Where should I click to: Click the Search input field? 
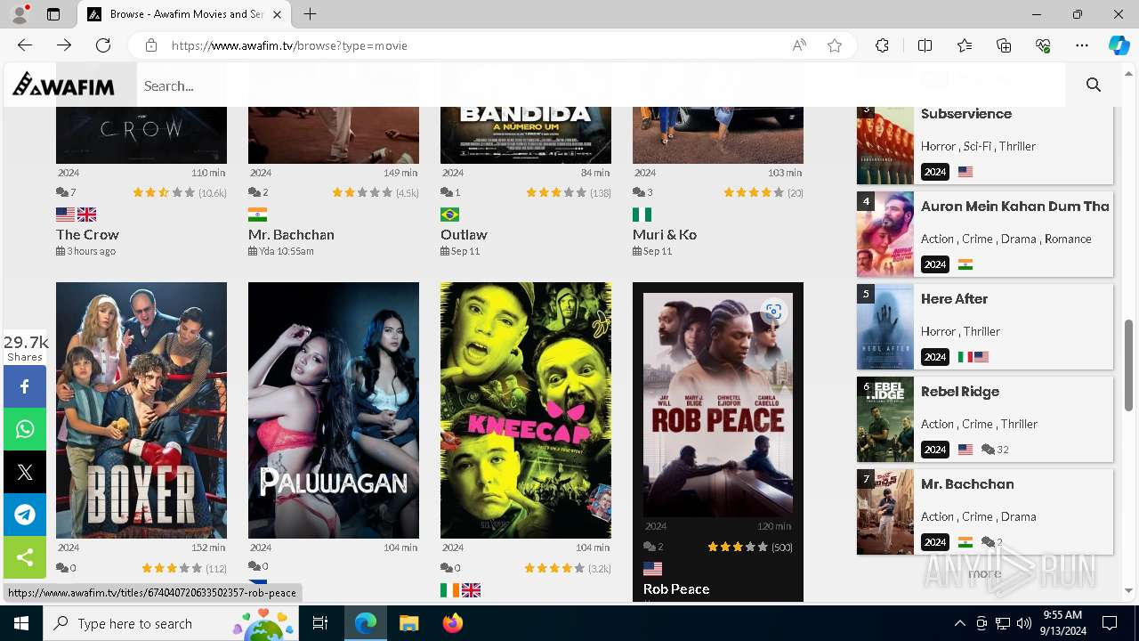tap(601, 85)
